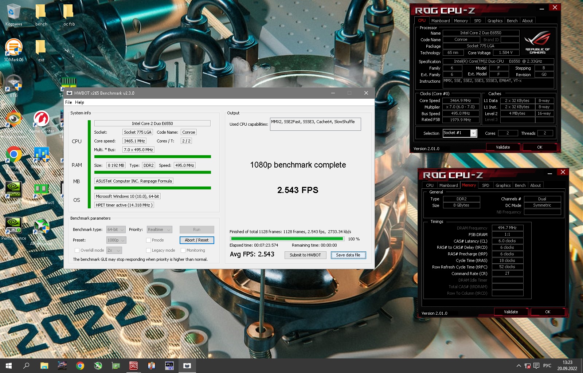Toggle the Legacy mode checkbox
Image resolution: width=583 pixels, height=373 pixels.
tap(148, 250)
